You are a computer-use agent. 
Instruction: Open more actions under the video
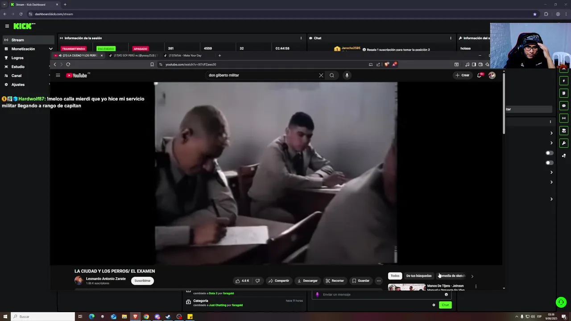[378, 281]
